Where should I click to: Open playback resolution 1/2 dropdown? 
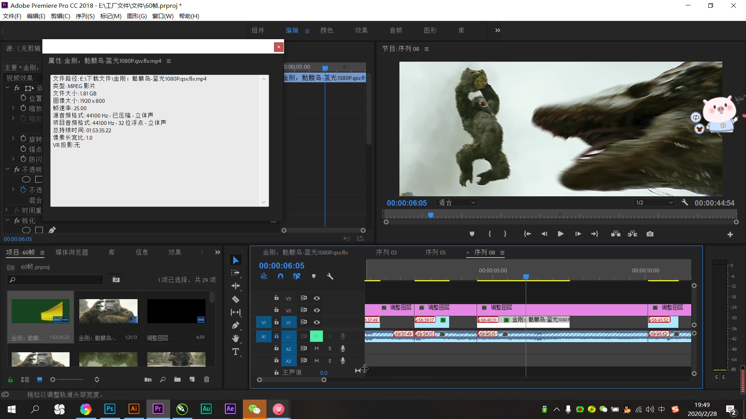(x=654, y=203)
